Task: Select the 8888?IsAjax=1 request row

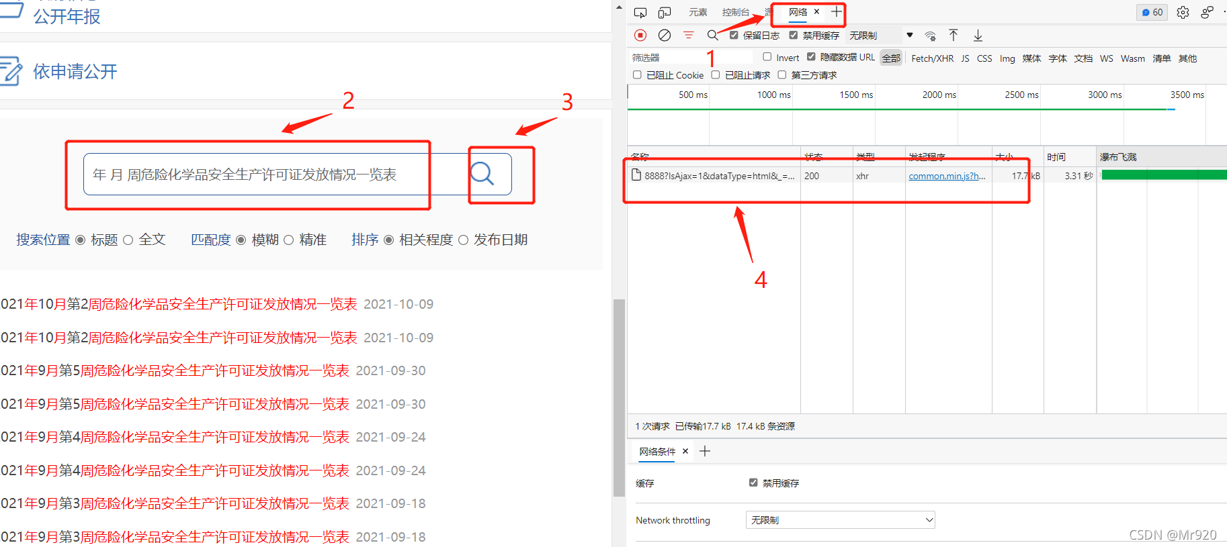Action: [x=927, y=176]
